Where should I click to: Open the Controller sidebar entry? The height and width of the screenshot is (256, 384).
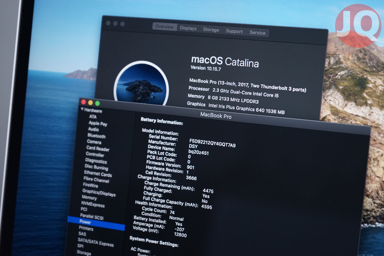pos(95,154)
